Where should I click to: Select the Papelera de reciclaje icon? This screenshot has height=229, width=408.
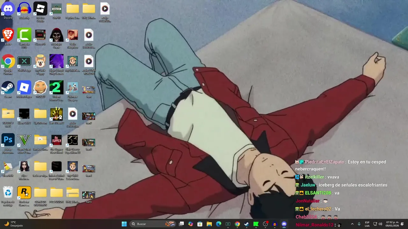[8, 196]
